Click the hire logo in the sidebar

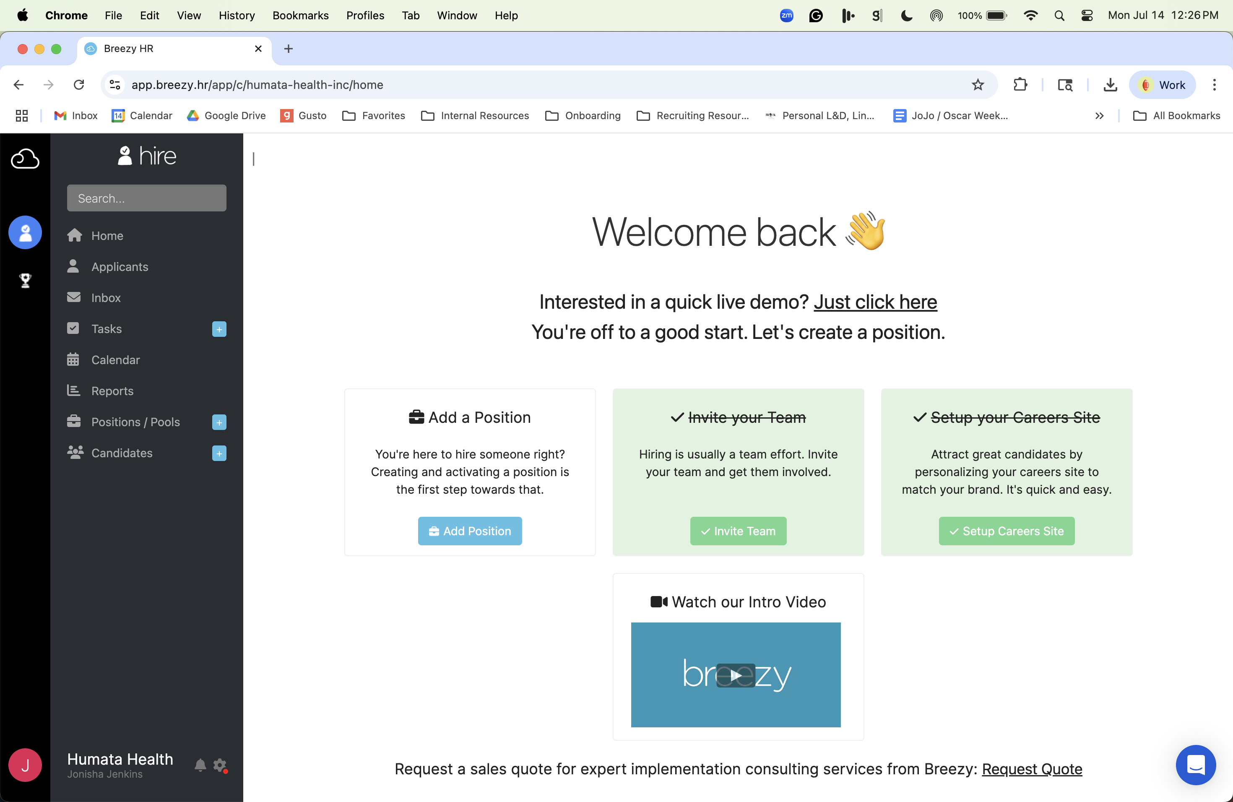[147, 156]
